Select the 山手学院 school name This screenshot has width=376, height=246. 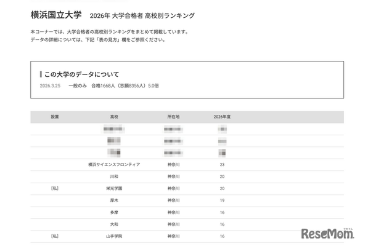tap(114, 236)
